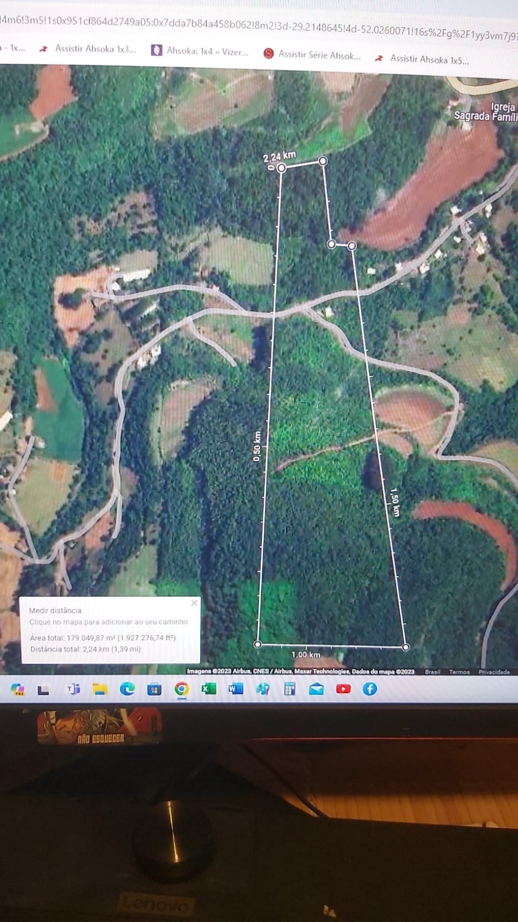
Task: Switch to Google Chrome in the taskbar
Action: click(x=181, y=689)
